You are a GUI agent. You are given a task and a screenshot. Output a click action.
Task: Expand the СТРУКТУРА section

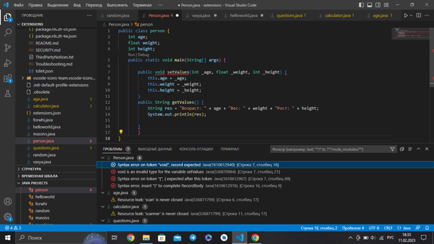(31, 169)
